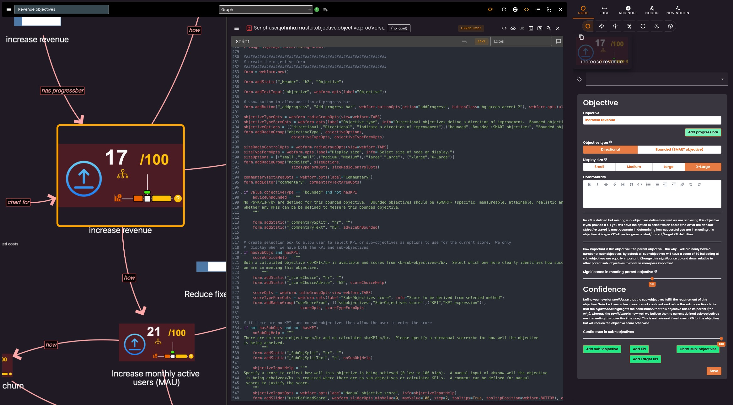Open the hierarchy tree view icon
Viewport: 733px width, 405px height.
click(x=549, y=9)
